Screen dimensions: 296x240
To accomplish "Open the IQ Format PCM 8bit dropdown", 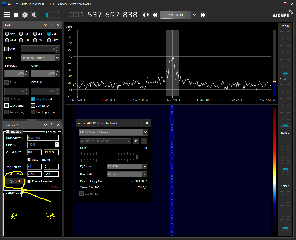I will (145, 166).
